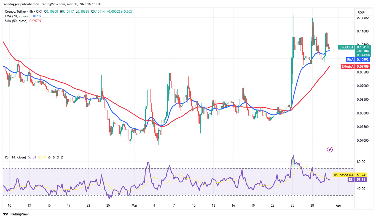The image size is (376, 219).
Task: Click the purple RSI value axis label
Action: (x=351, y=179)
